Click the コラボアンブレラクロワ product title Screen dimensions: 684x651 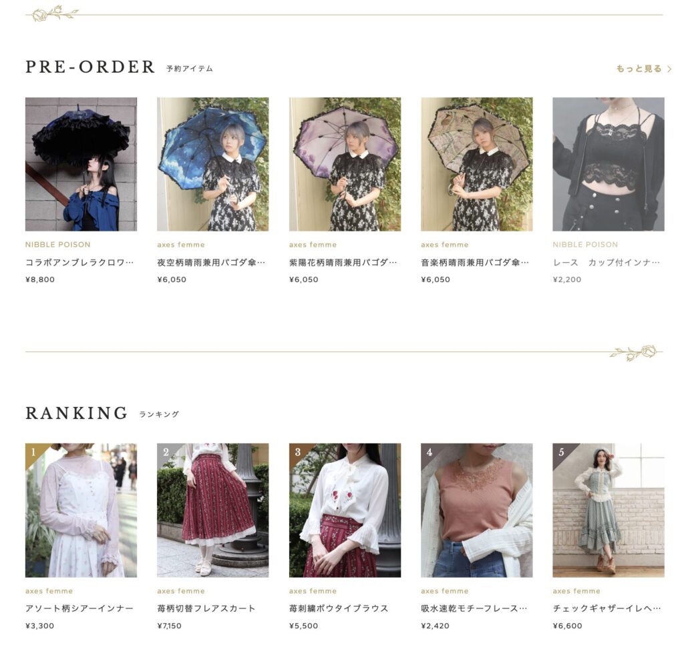[x=79, y=262]
